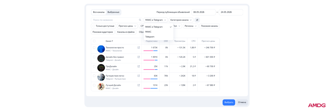Click Технологии просто channel avatar

[x=101, y=49]
